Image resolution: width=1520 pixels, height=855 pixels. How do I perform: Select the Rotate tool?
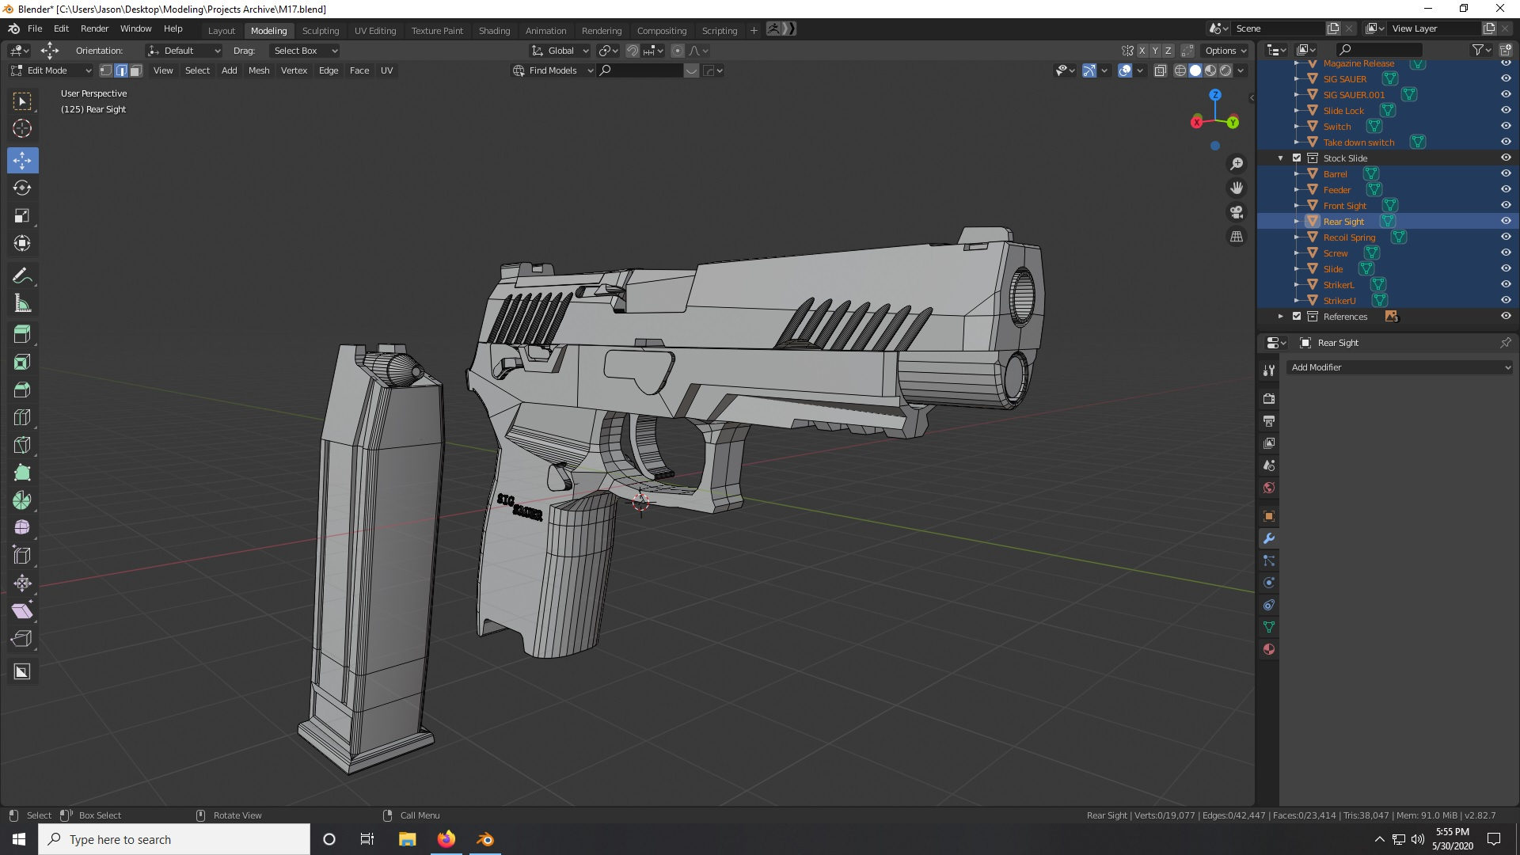pos(22,188)
